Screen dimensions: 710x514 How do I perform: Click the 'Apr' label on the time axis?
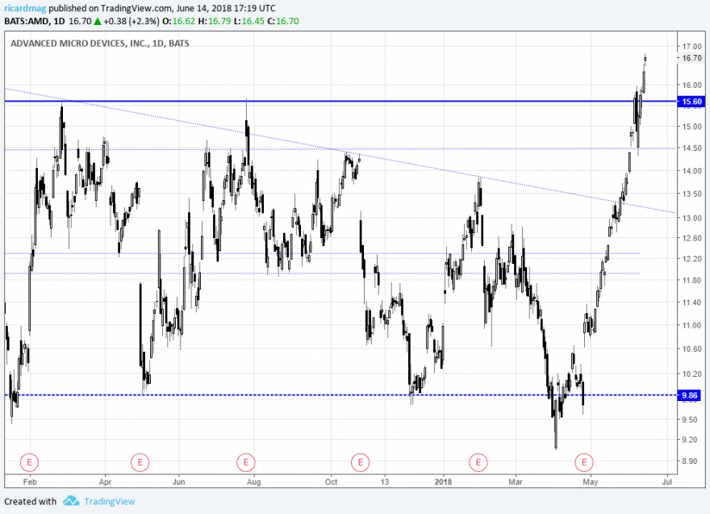click(x=105, y=482)
